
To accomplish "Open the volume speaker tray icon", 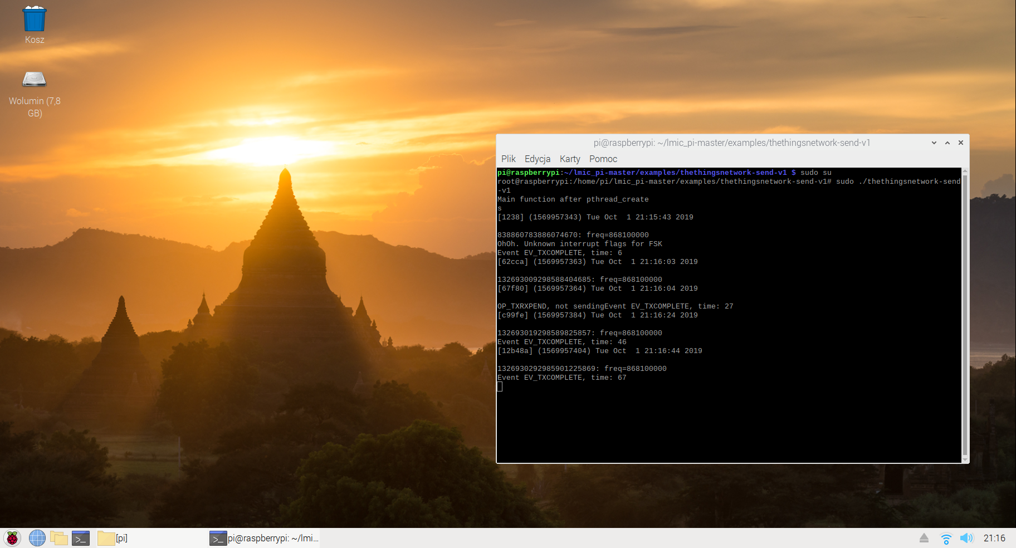I will point(966,538).
